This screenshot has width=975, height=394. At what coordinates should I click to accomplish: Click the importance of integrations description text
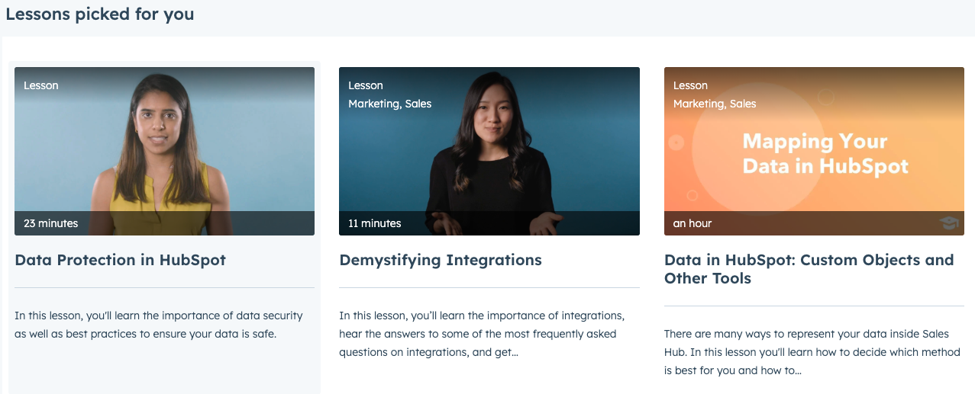pos(483,334)
